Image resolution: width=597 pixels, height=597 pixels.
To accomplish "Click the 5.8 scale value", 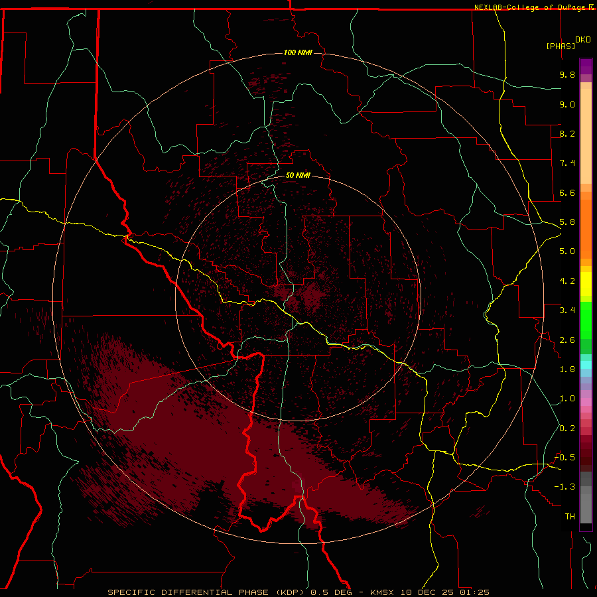I will pyautogui.click(x=567, y=222).
